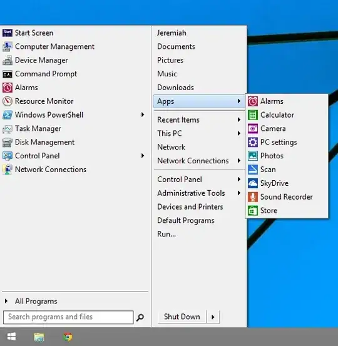Click the Alarms icon in the left column
The image size is (338, 346).
8,88
